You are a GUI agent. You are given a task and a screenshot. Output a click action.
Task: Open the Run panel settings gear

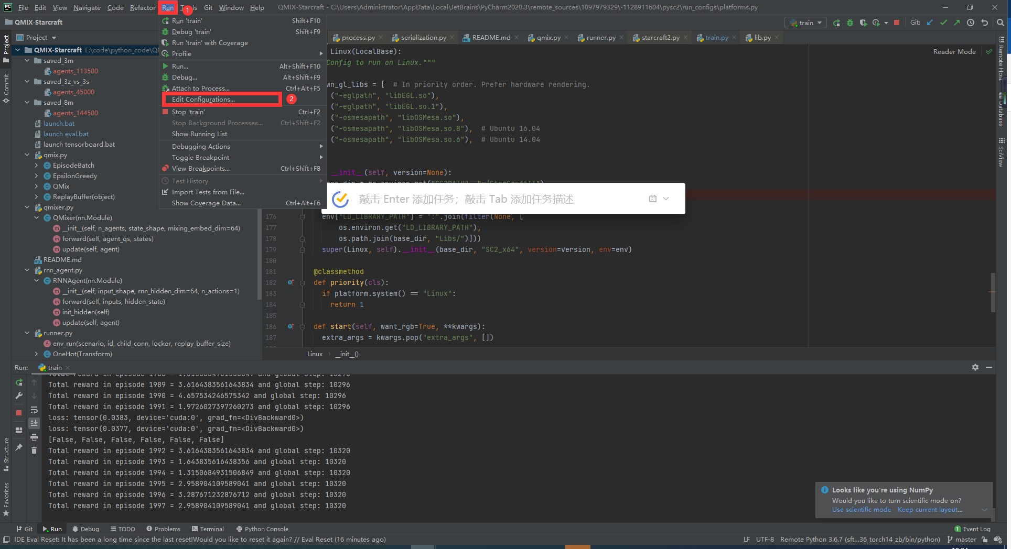[x=975, y=367]
